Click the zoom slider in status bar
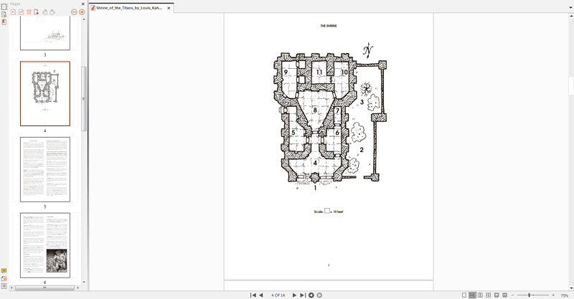 531,295
